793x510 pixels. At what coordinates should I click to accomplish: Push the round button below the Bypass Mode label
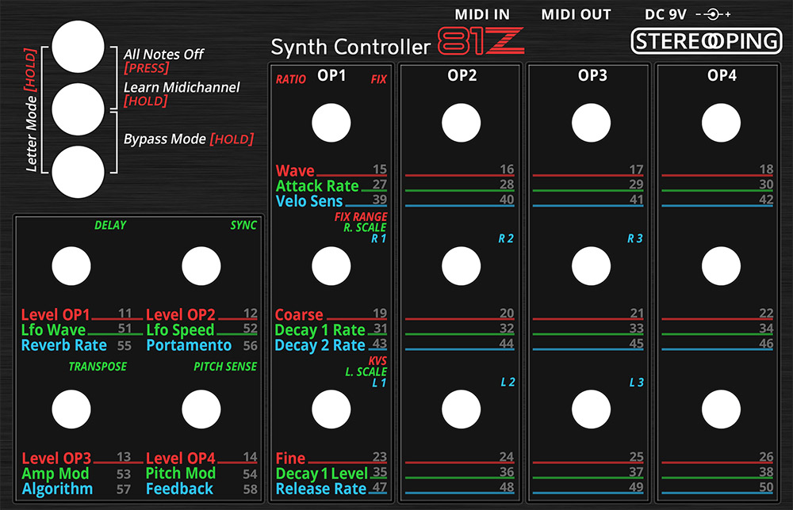coord(78,172)
